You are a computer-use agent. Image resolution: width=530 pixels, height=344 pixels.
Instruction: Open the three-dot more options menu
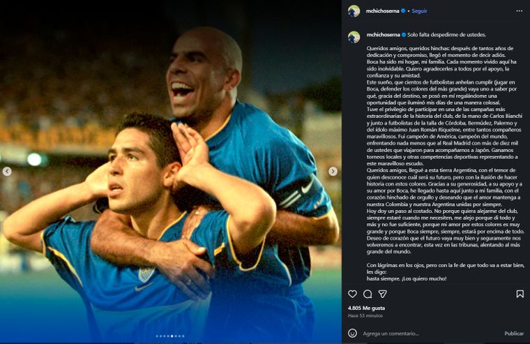520,11
